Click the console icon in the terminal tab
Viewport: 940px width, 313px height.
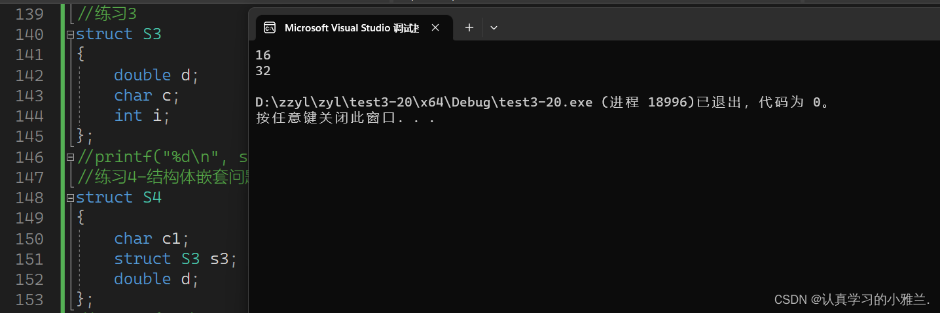(269, 27)
